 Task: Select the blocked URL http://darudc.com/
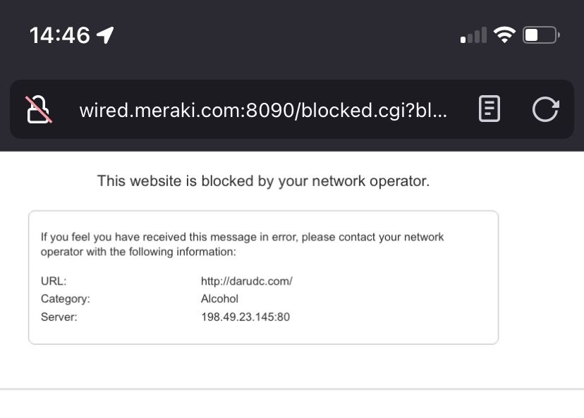pos(248,281)
